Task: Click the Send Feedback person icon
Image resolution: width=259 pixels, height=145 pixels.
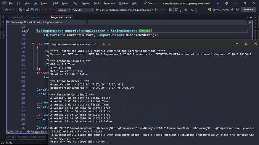Action: click(237, 10)
